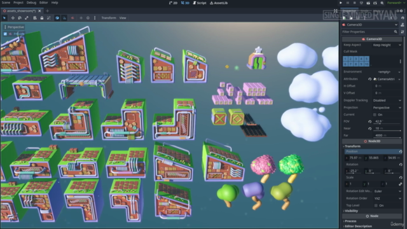Switch to the 3D workspace
The width and height of the screenshot is (407, 229).
pos(185,3)
